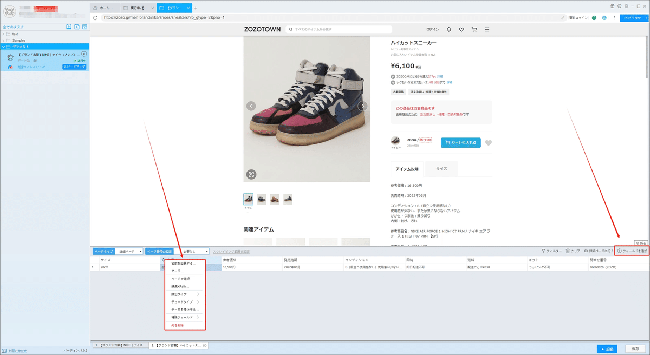Click 詳細ページに行く link button
The image size is (650, 355).
pyautogui.click(x=599, y=251)
